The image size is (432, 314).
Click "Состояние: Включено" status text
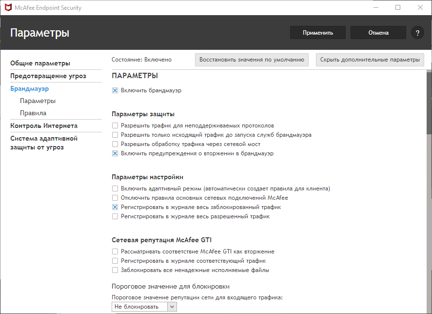(141, 60)
